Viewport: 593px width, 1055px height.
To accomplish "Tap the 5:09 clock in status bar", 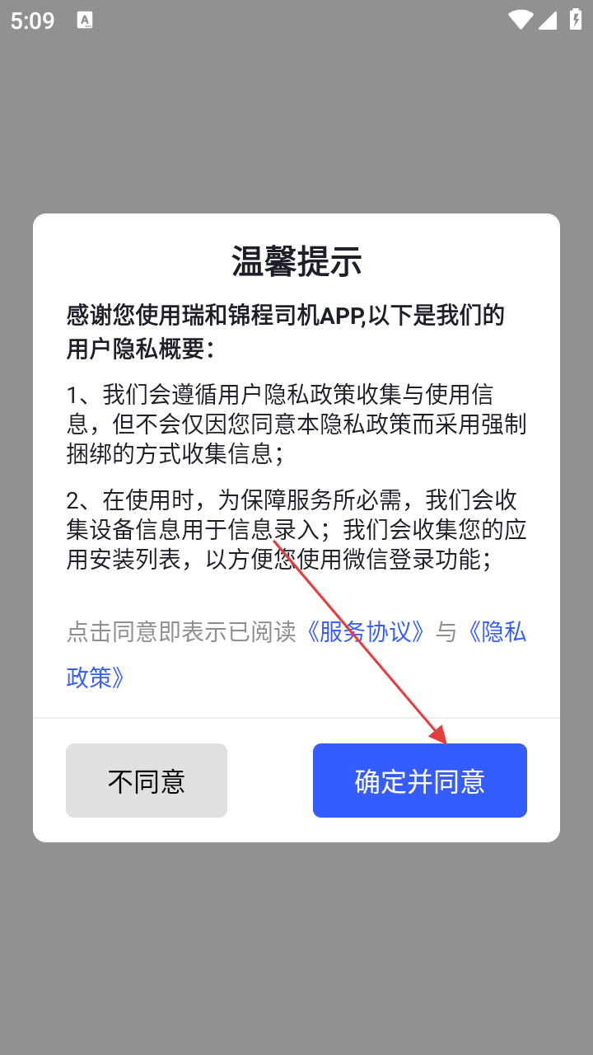I will point(33,21).
